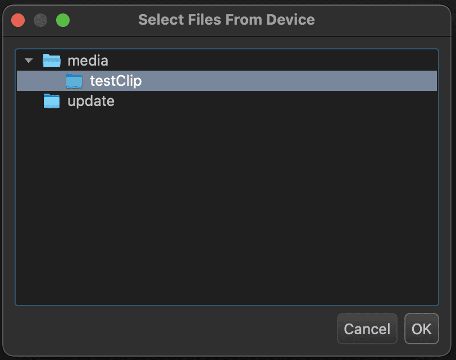Select the testClip item label
456x360 pixels.
coord(116,81)
